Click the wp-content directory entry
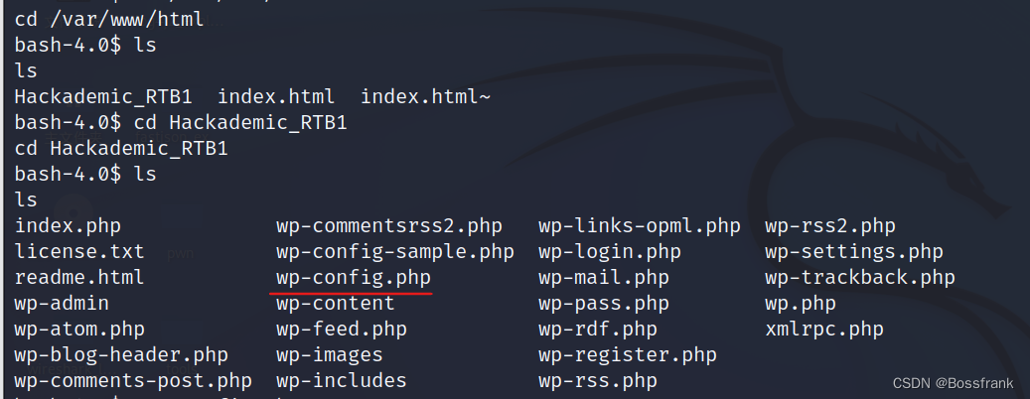 [335, 304]
